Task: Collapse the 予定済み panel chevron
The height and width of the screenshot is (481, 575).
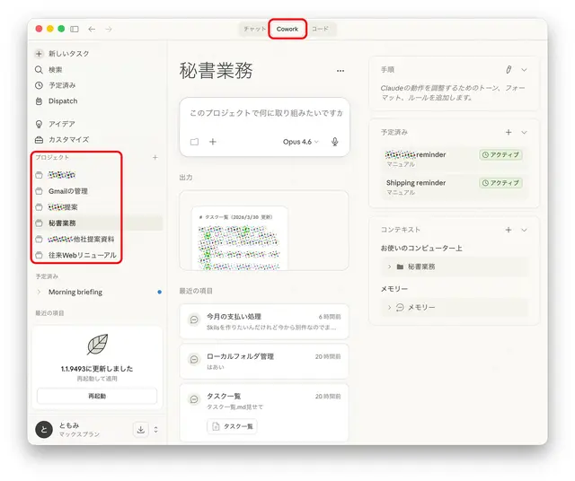Action: (x=524, y=132)
